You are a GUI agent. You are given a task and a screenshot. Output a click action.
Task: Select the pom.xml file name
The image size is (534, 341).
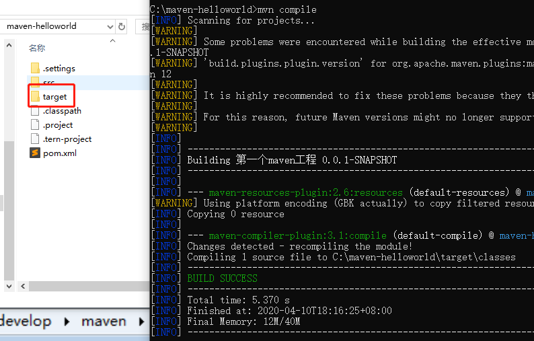click(60, 153)
